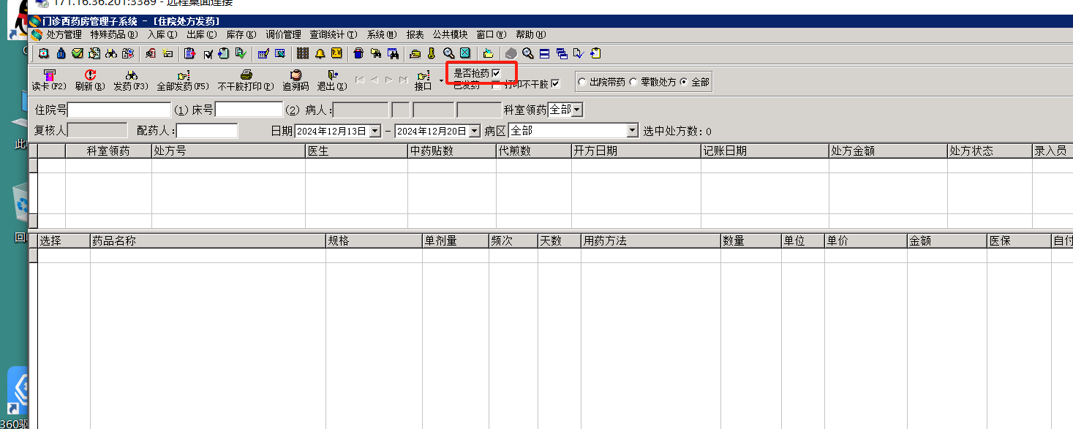Select the 全部 radio button
The height and width of the screenshot is (429, 1073).
coord(684,82)
